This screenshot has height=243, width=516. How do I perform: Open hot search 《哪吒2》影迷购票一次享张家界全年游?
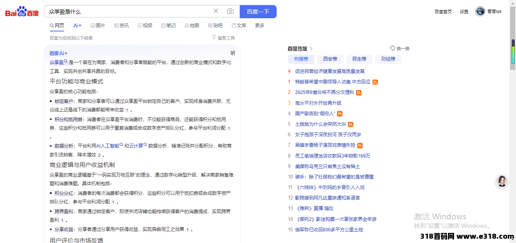pos(335,219)
